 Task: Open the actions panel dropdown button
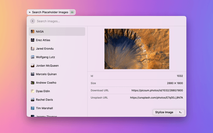point(180,112)
